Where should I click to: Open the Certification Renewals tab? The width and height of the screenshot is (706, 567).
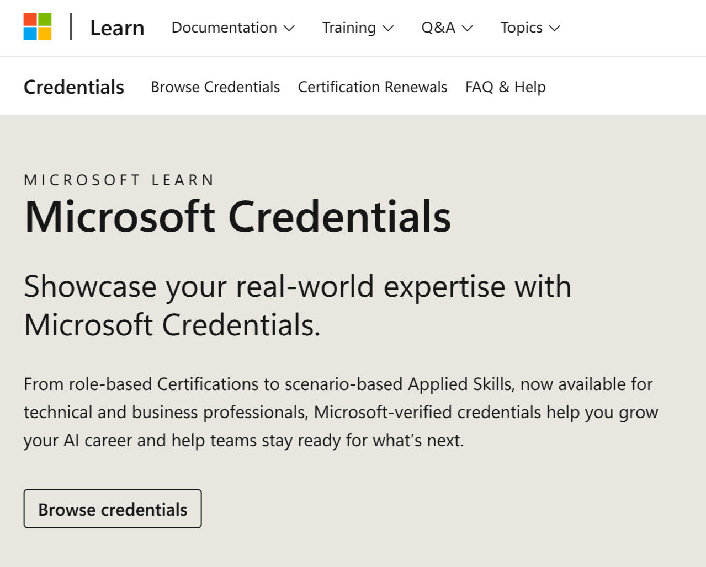[372, 87]
